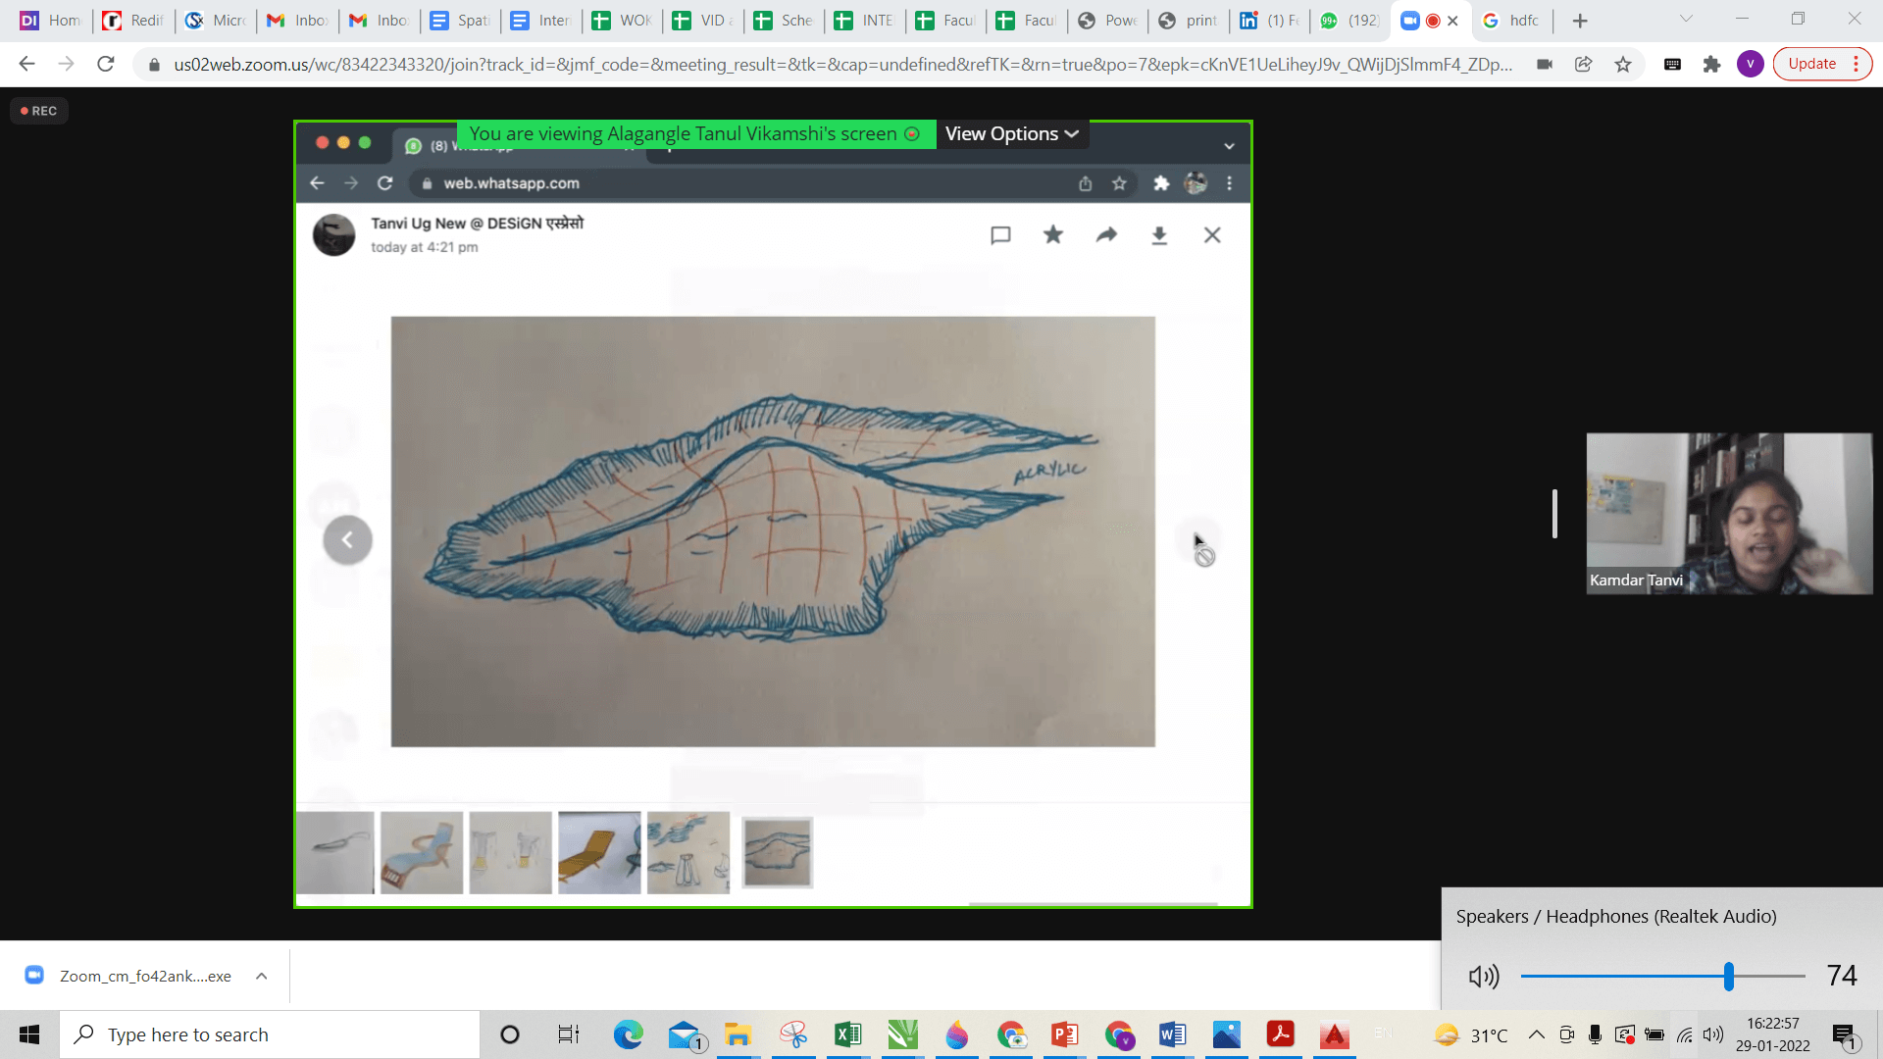1883x1059 pixels.
Task: Go to previous image with left arrow
Action: pyautogui.click(x=347, y=539)
